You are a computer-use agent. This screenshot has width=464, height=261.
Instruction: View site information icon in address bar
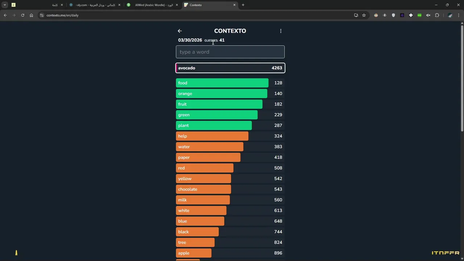[42, 15]
